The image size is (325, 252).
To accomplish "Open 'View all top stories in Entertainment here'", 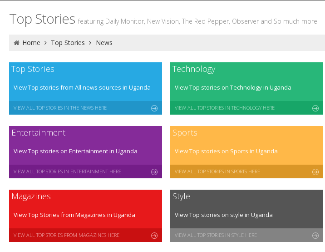I will point(67,171).
